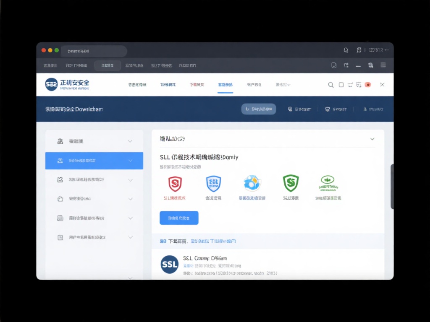Click the dark vertical scrollbar handle
The width and height of the screenshot is (430, 322).
[x=392, y=187]
